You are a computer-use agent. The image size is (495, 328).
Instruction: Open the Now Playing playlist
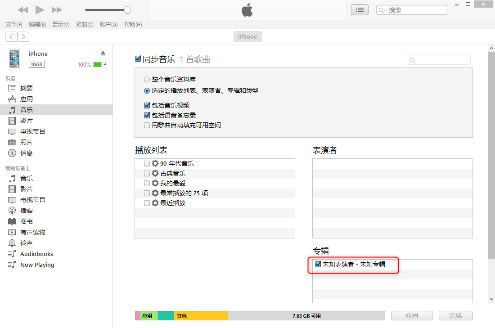(56, 265)
